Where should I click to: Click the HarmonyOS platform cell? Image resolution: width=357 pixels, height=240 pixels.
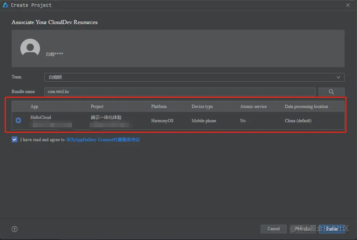click(162, 121)
